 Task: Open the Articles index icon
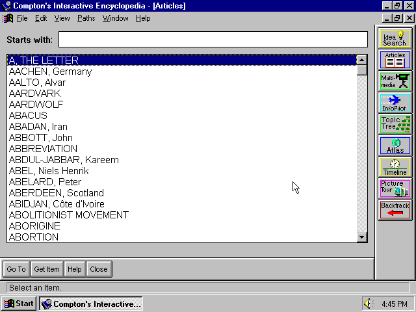395,60
